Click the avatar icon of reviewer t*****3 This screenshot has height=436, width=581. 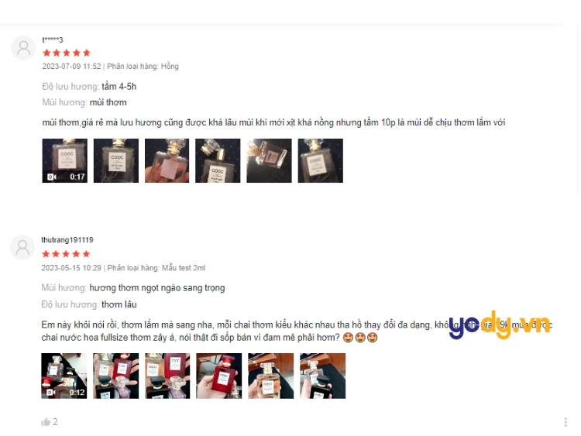click(23, 48)
